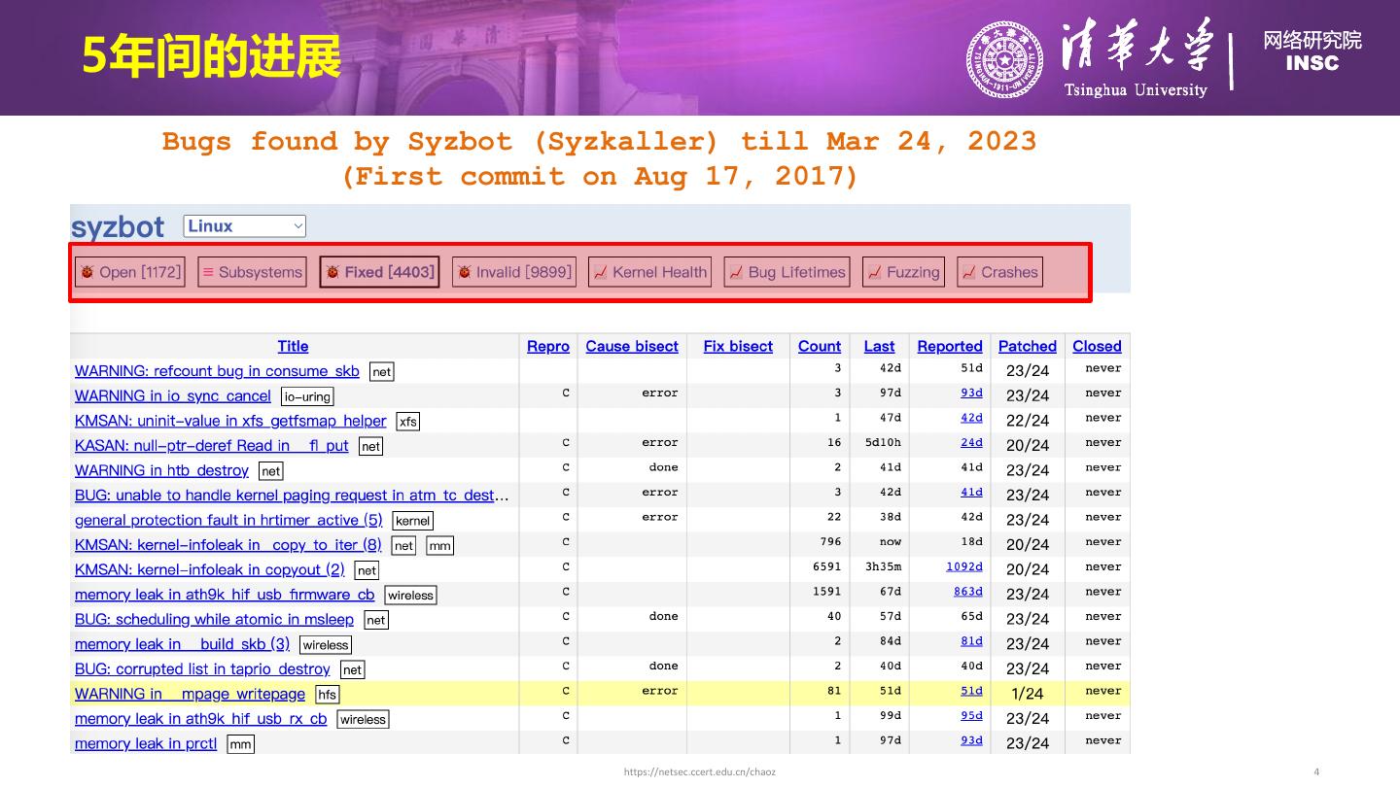Sort table by Title column
The image size is (1400, 787).
point(293,347)
